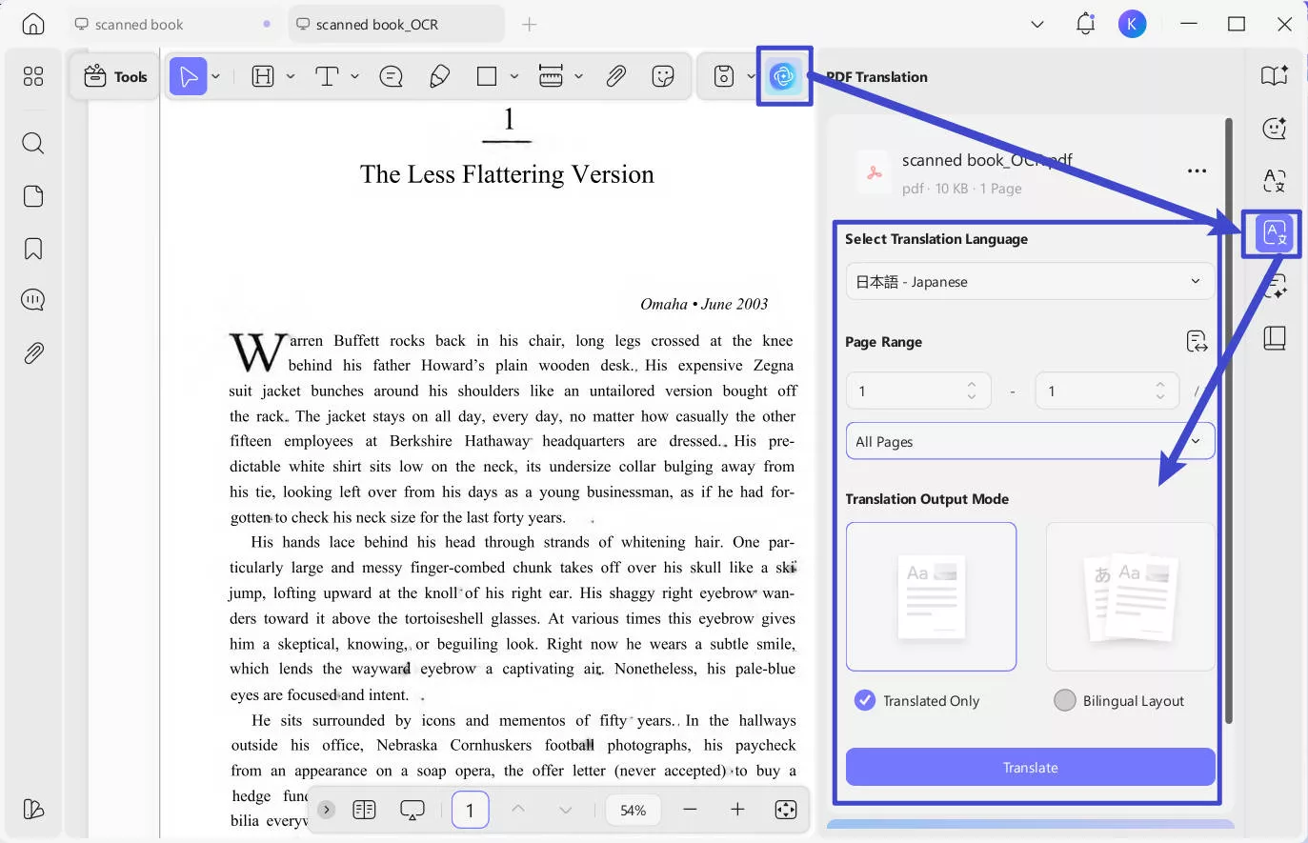Select the highlight text tool
1308x843 pixels.
pyautogui.click(x=263, y=76)
